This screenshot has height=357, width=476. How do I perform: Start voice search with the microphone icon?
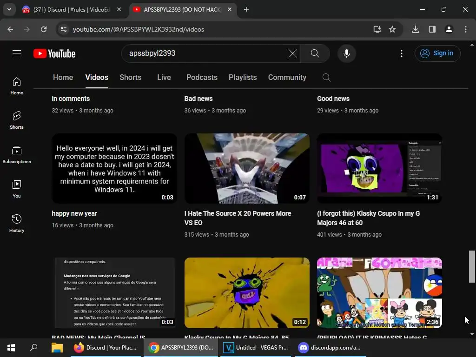(346, 53)
